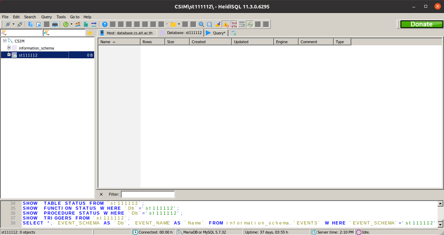Click the Copy toolbar icon
Screen dimensions: 444x235
click(31, 24)
